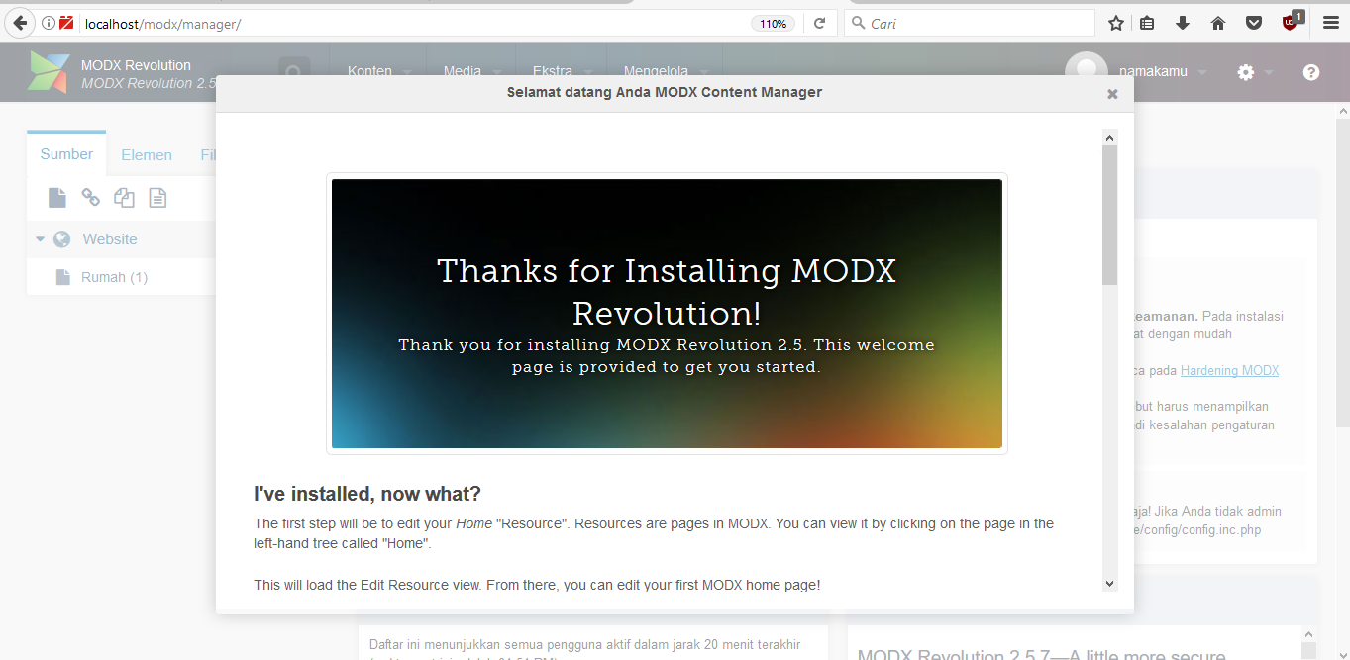Click the welcome dialog scrollbar thumb
1350x660 pixels.
pos(1109,215)
